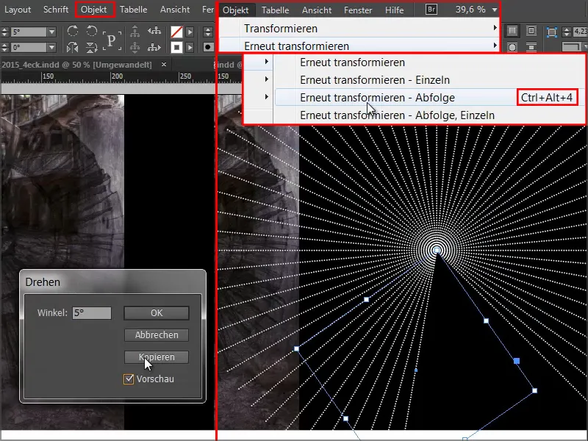Click the rotation angle stepper arrows
This screenshot has width=588, height=441.
coord(4,32)
